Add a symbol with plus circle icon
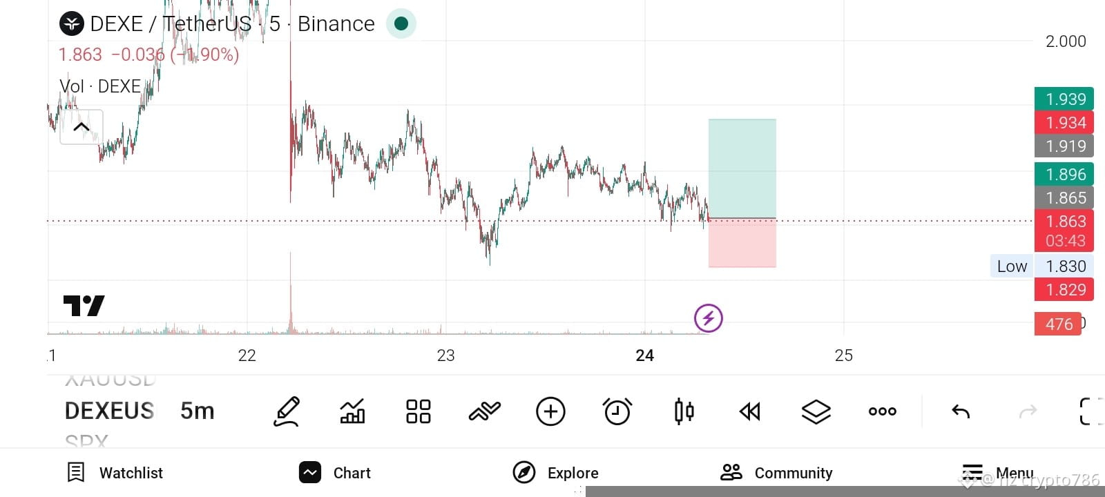Viewport: 1105px width, 497px height. (x=550, y=411)
